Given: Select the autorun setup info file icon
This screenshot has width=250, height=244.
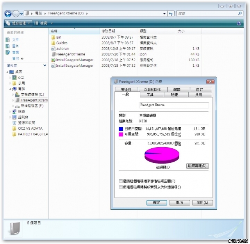Looking at the screenshot, I should (x=53, y=49).
